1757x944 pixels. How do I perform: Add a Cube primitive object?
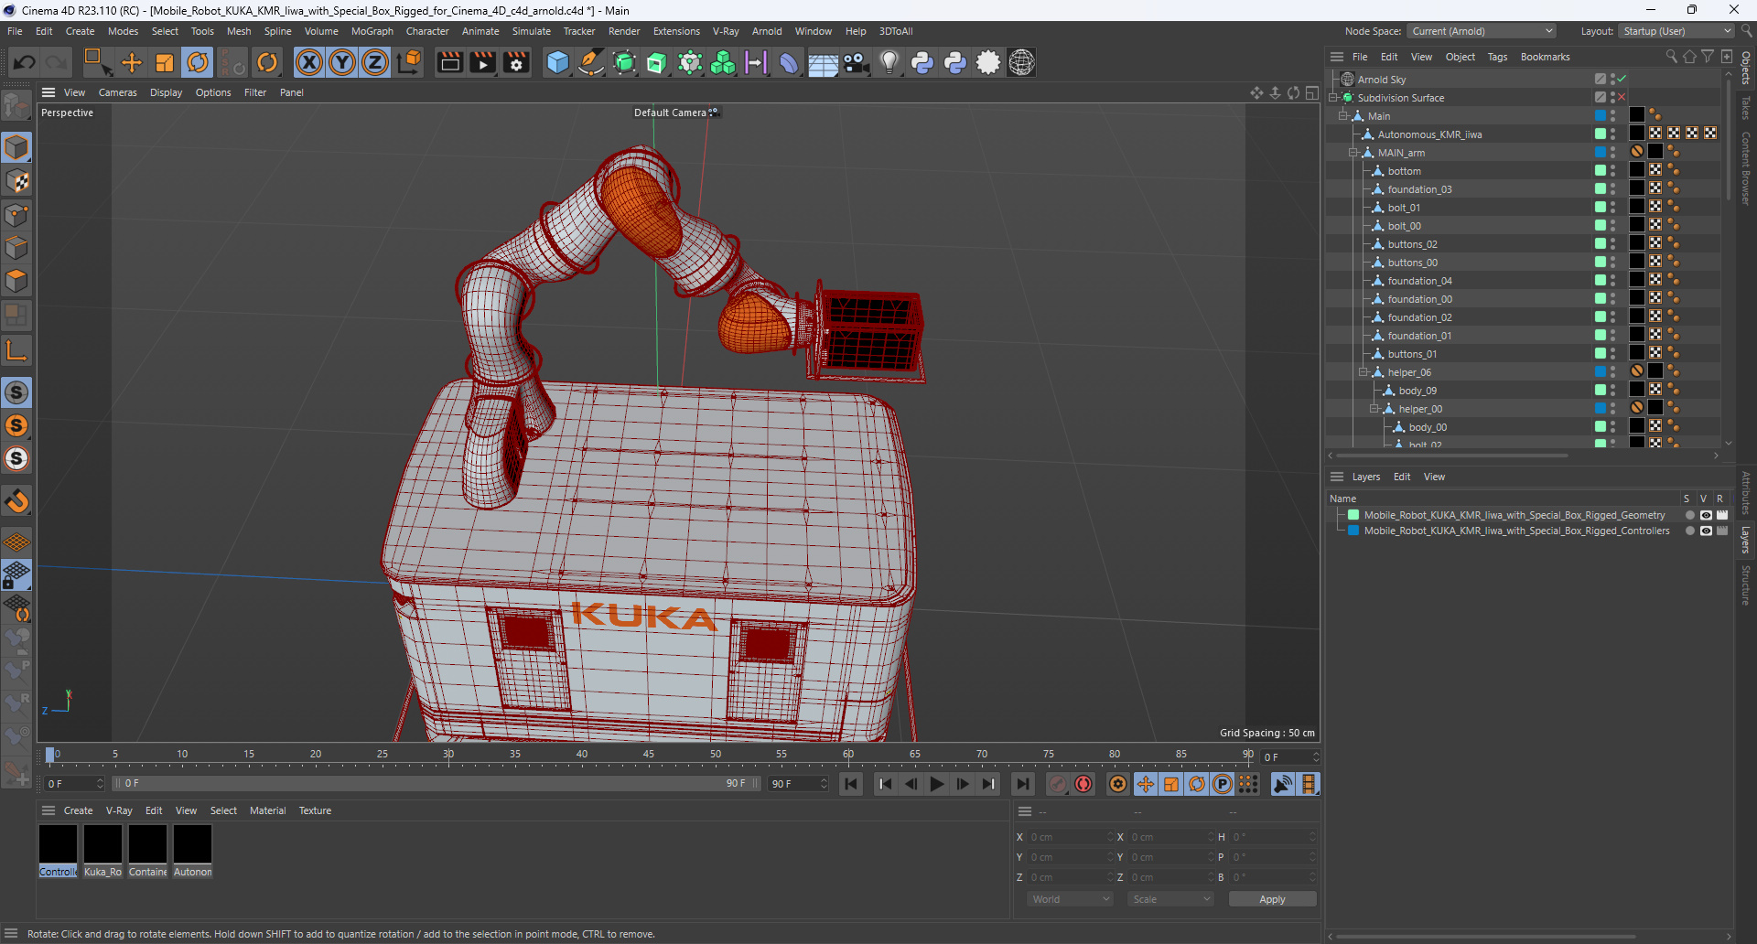pyautogui.click(x=557, y=62)
